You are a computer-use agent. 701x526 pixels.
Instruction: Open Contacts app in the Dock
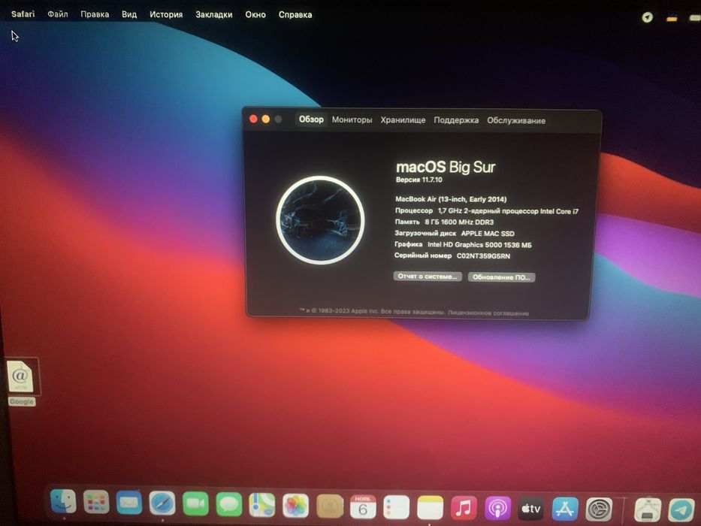tap(330, 506)
